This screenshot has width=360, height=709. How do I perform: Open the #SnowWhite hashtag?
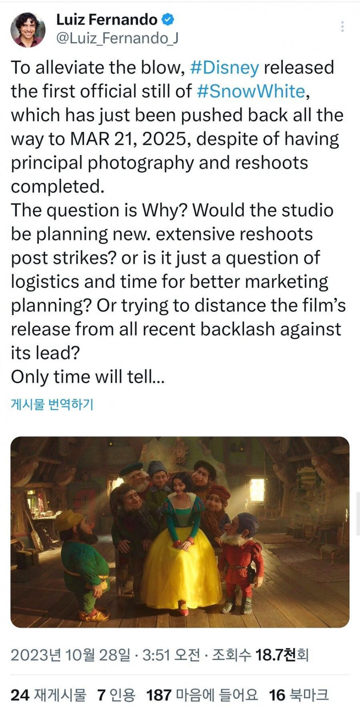(x=251, y=92)
